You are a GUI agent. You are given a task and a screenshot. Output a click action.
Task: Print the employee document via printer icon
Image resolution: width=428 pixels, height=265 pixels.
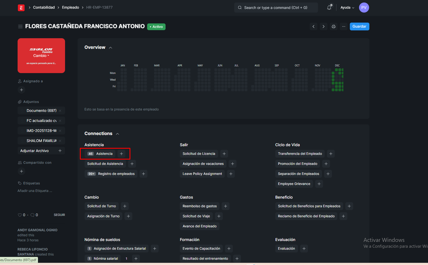pyautogui.click(x=333, y=26)
